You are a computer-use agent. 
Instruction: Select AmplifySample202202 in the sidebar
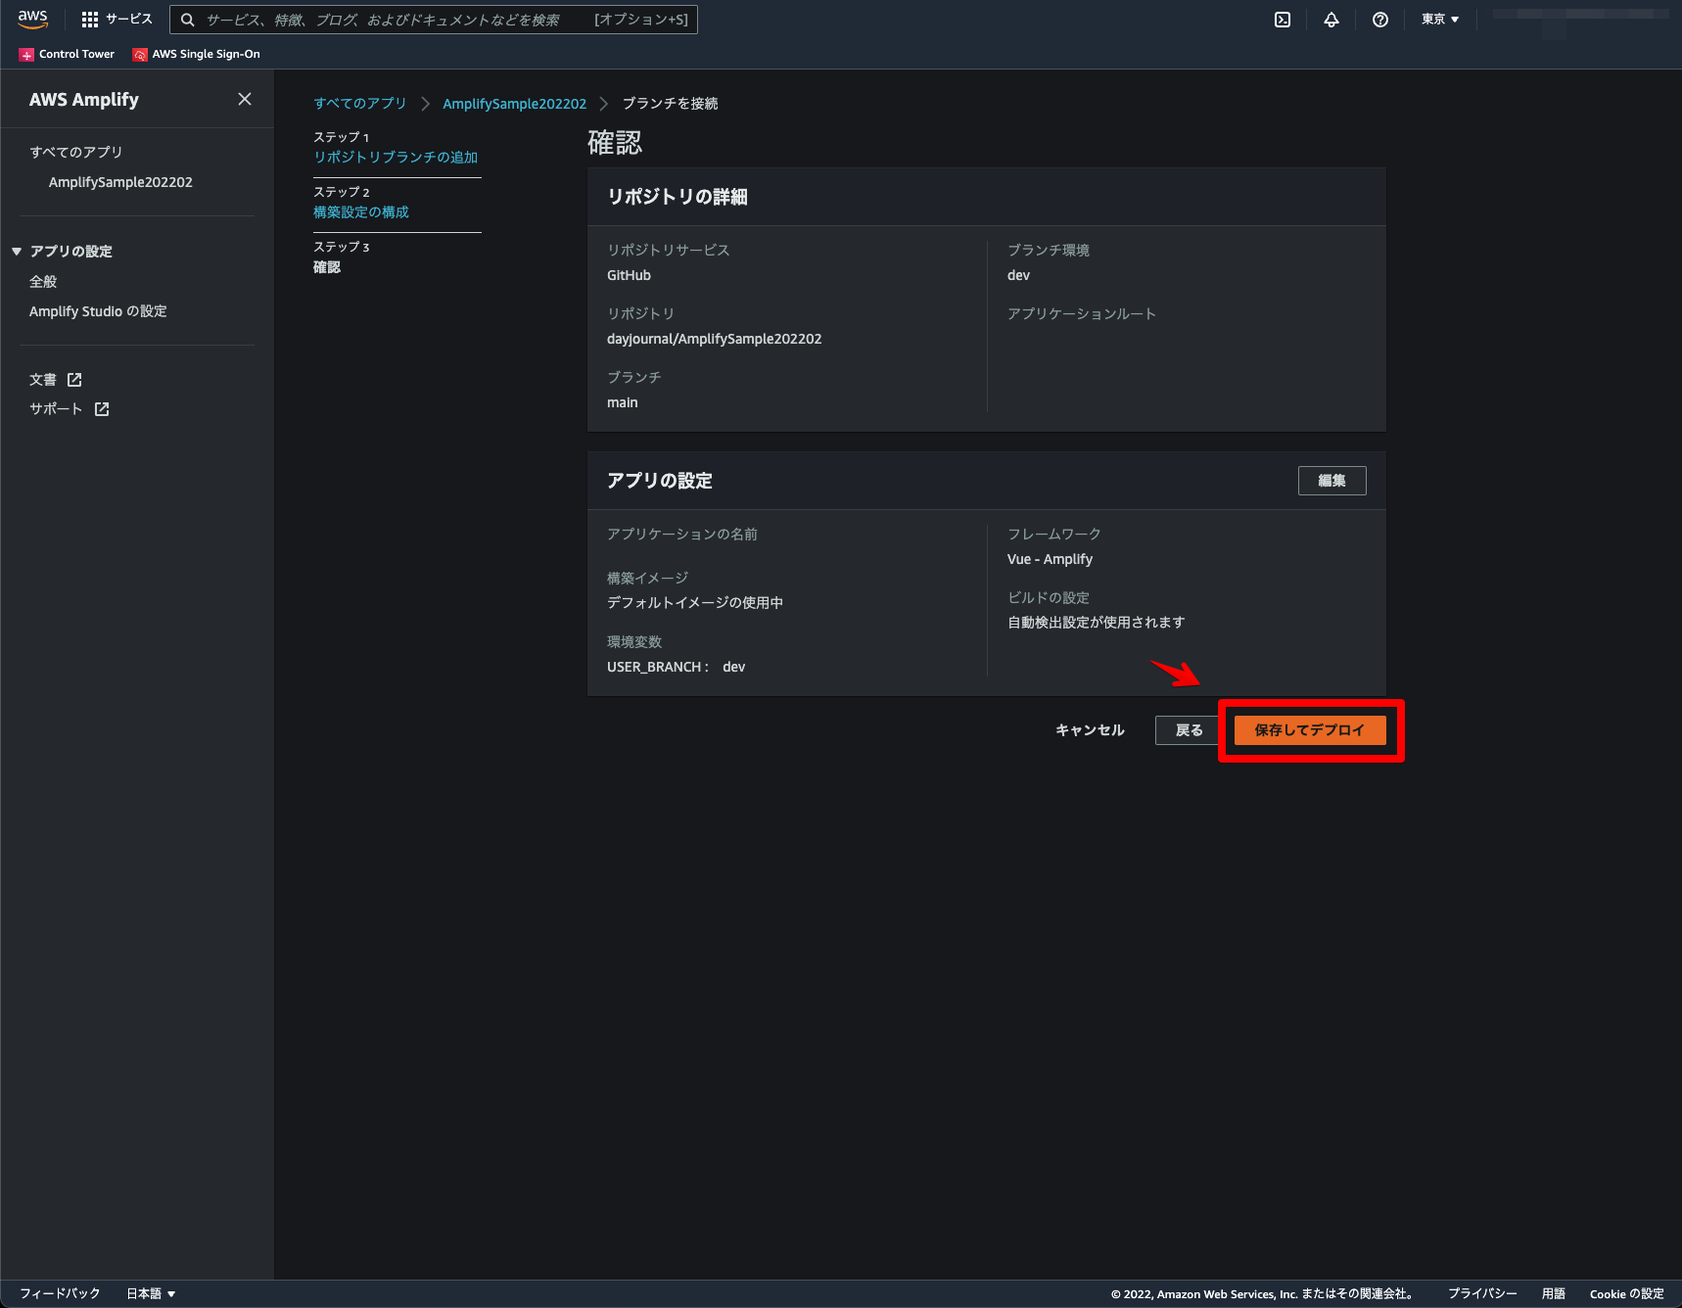pyautogui.click(x=120, y=182)
